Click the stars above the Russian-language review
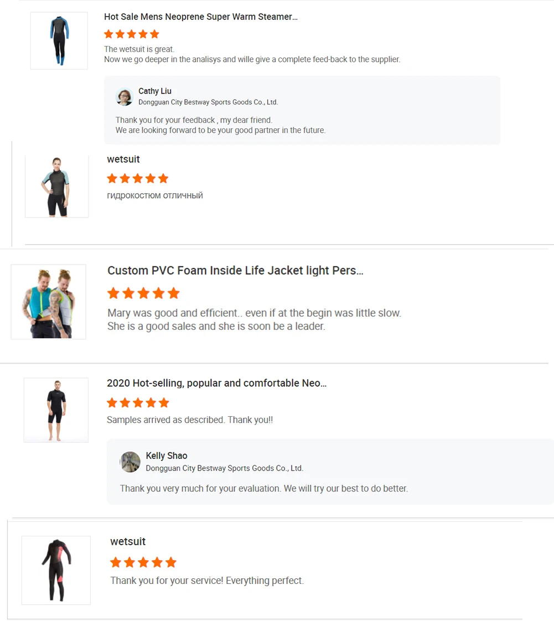 click(x=137, y=178)
